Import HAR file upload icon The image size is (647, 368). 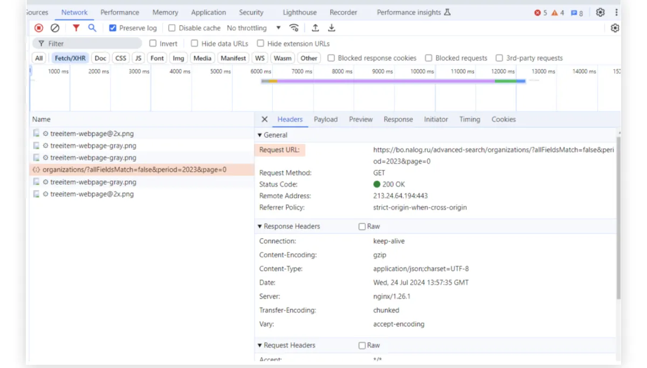315,28
